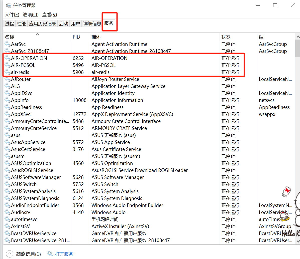
Task: Sort services by the 组 column header
Action: click(x=276, y=37)
